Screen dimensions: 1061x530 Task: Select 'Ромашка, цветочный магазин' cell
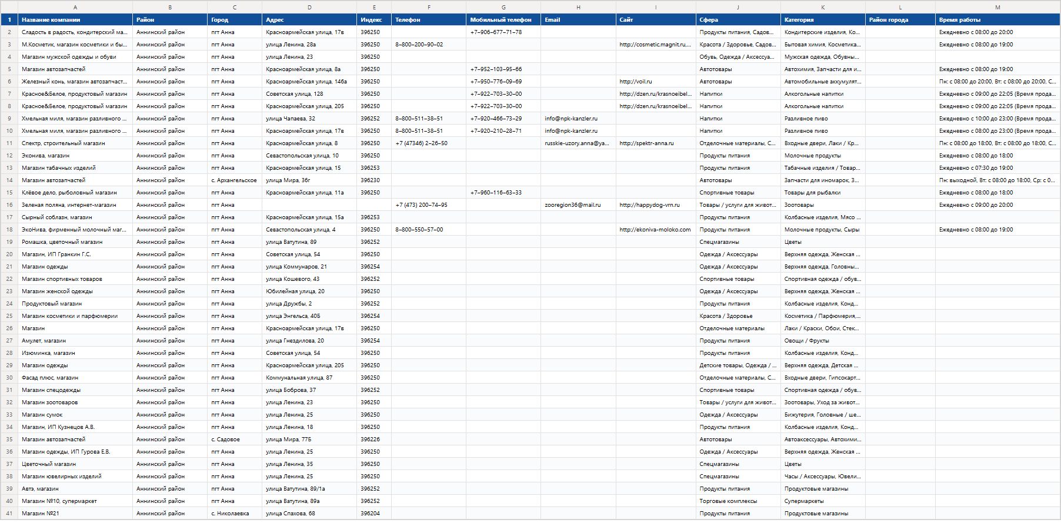click(x=75, y=241)
